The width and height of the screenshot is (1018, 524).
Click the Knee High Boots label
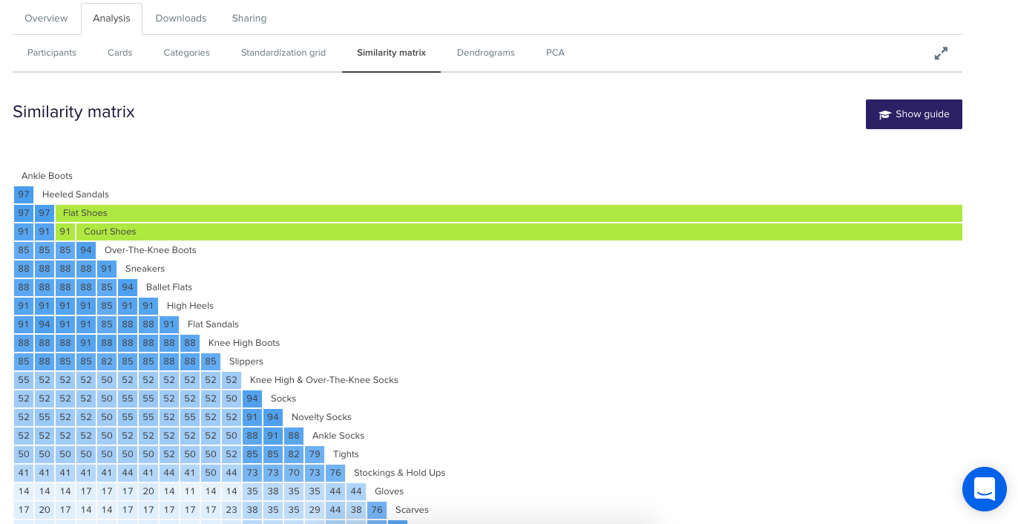[244, 343]
